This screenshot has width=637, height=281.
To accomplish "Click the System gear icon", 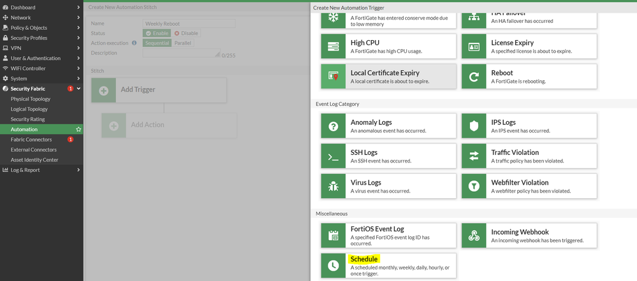I will point(5,78).
